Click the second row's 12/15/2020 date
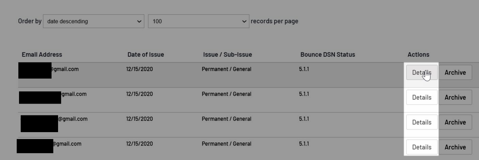The height and width of the screenshot is (160, 479). (139, 94)
